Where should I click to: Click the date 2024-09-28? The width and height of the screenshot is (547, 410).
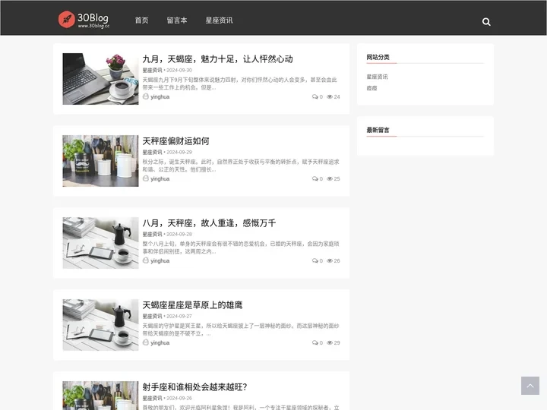click(179, 234)
